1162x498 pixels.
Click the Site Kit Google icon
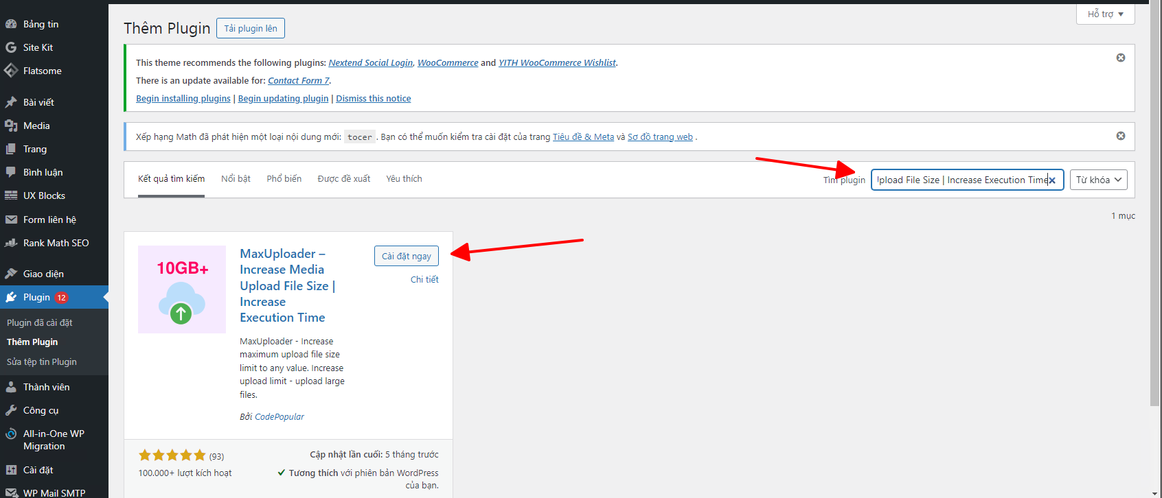(x=11, y=47)
